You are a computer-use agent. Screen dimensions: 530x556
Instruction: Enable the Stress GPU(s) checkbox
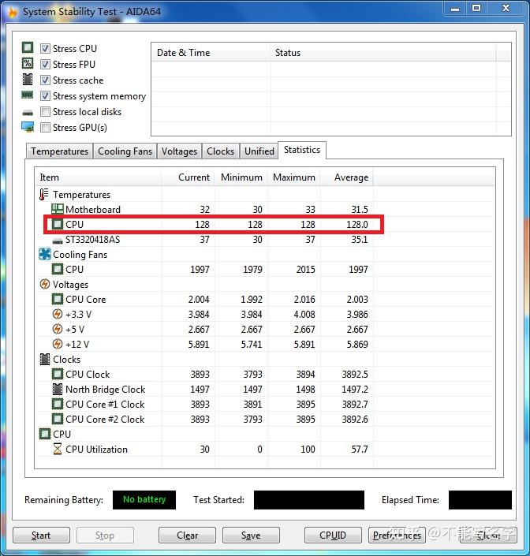(45, 127)
